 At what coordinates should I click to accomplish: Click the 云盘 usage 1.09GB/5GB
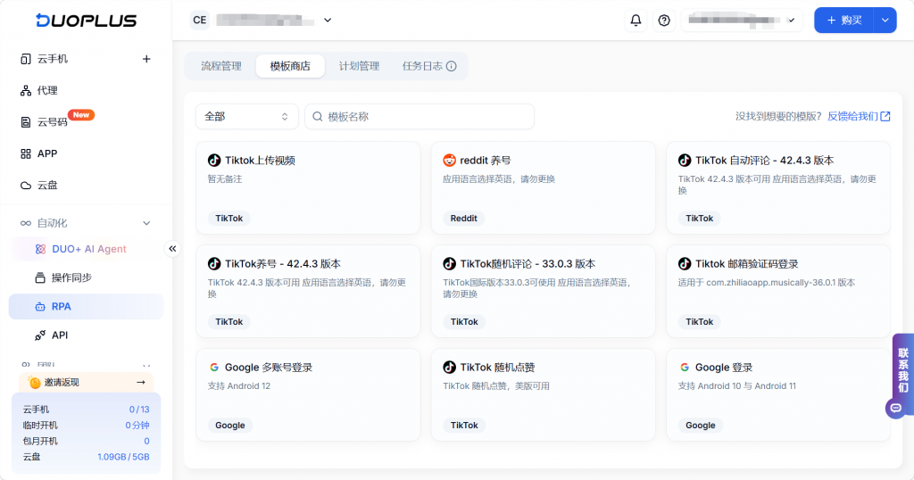[x=123, y=457]
